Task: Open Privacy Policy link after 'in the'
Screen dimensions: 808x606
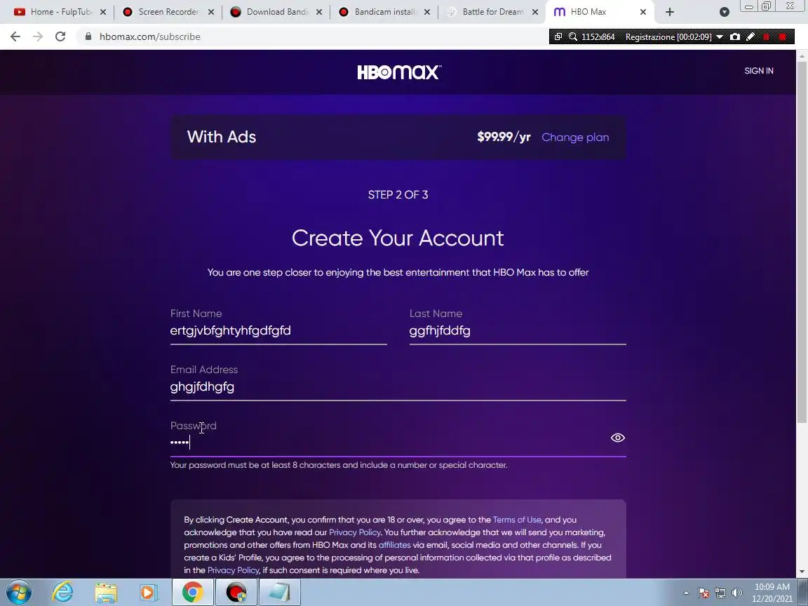Action: (233, 570)
